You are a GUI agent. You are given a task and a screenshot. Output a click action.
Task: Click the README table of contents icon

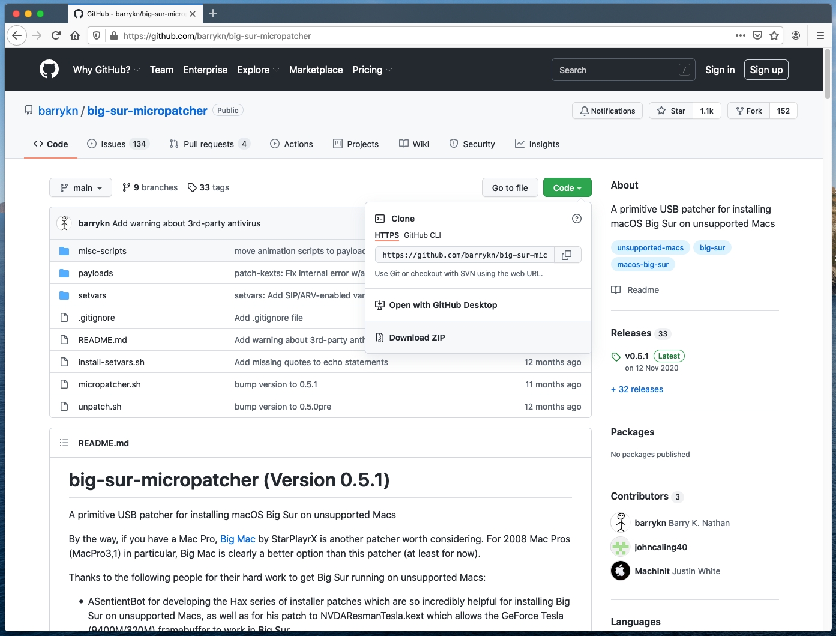pyautogui.click(x=64, y=443)
